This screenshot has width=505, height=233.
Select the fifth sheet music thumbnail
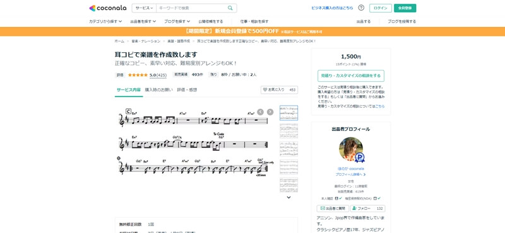point(288,185)
